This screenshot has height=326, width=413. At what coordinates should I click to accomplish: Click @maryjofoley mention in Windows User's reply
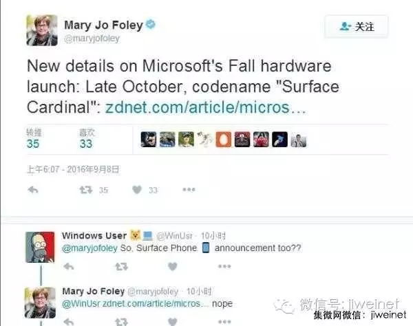pyautogui.click(x=89, y=248)
